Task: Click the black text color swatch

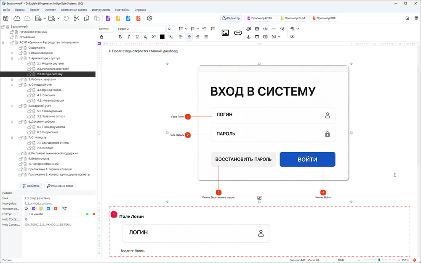Action: pos(162,37)
